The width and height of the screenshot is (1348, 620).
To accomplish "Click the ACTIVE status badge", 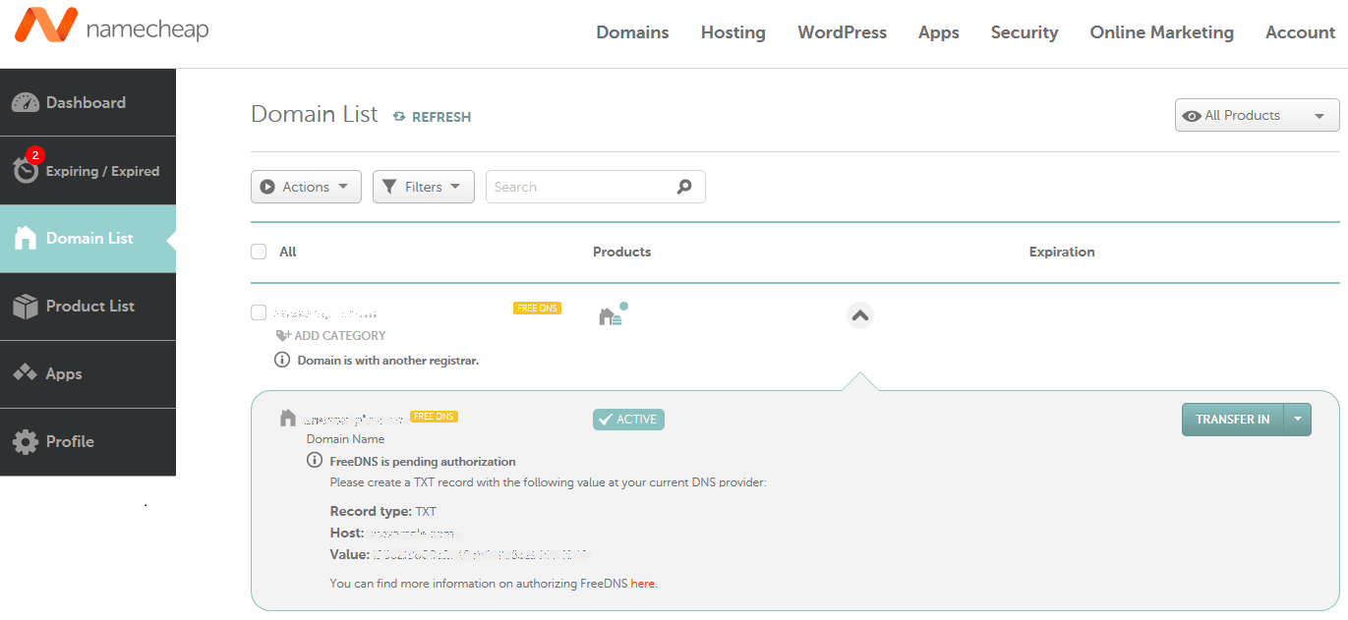I will [x=628, y=420].
